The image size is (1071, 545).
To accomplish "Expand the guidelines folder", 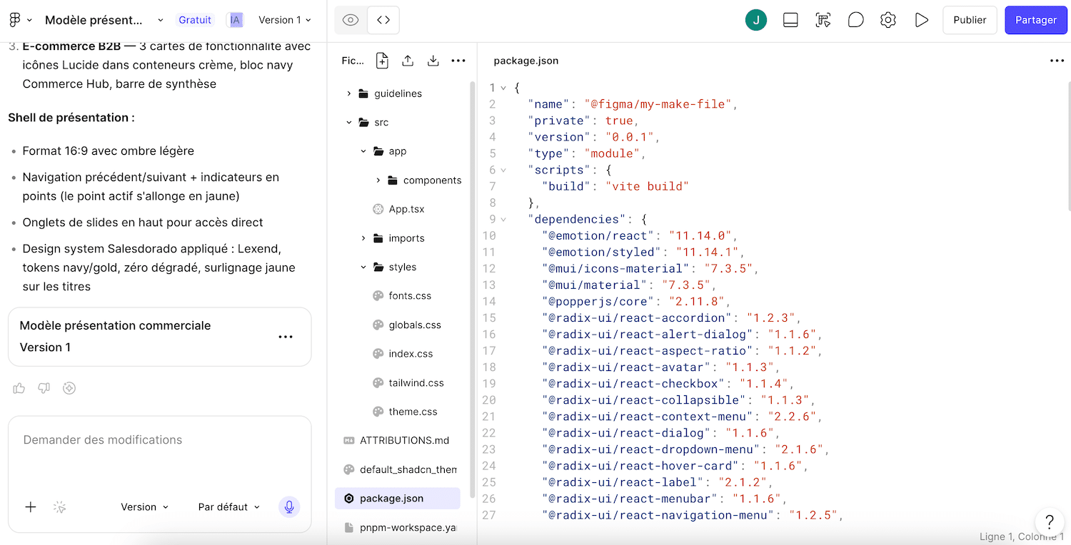I will [x=348, y=93].
